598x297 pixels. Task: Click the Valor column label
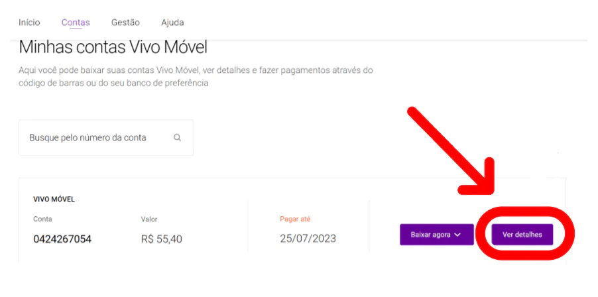coord(149,219)
